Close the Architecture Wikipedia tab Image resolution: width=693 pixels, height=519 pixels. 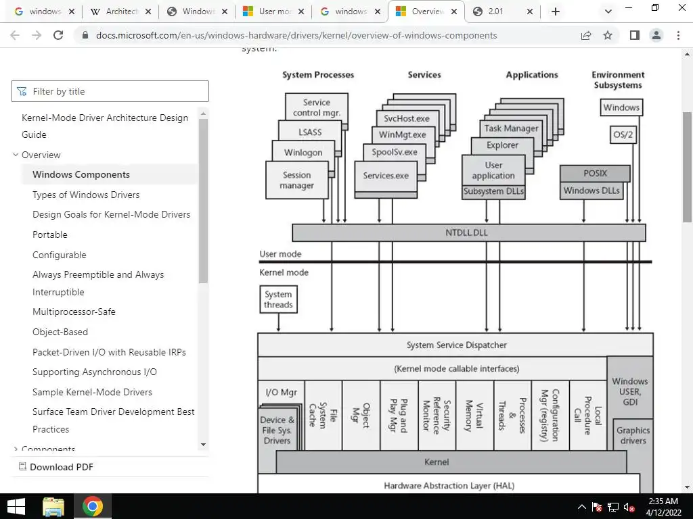[x=148, y=11]
